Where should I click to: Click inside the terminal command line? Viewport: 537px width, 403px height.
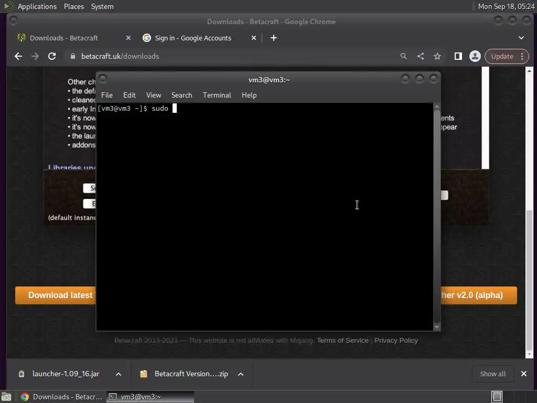[x=264, y=109]
